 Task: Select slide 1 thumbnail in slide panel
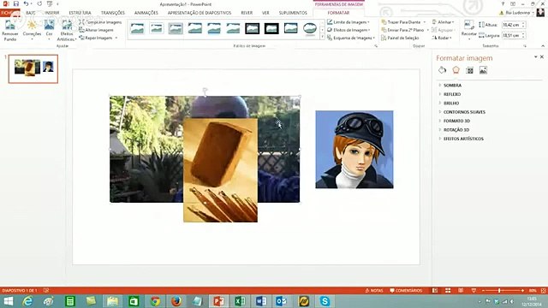tap(33, 68)
